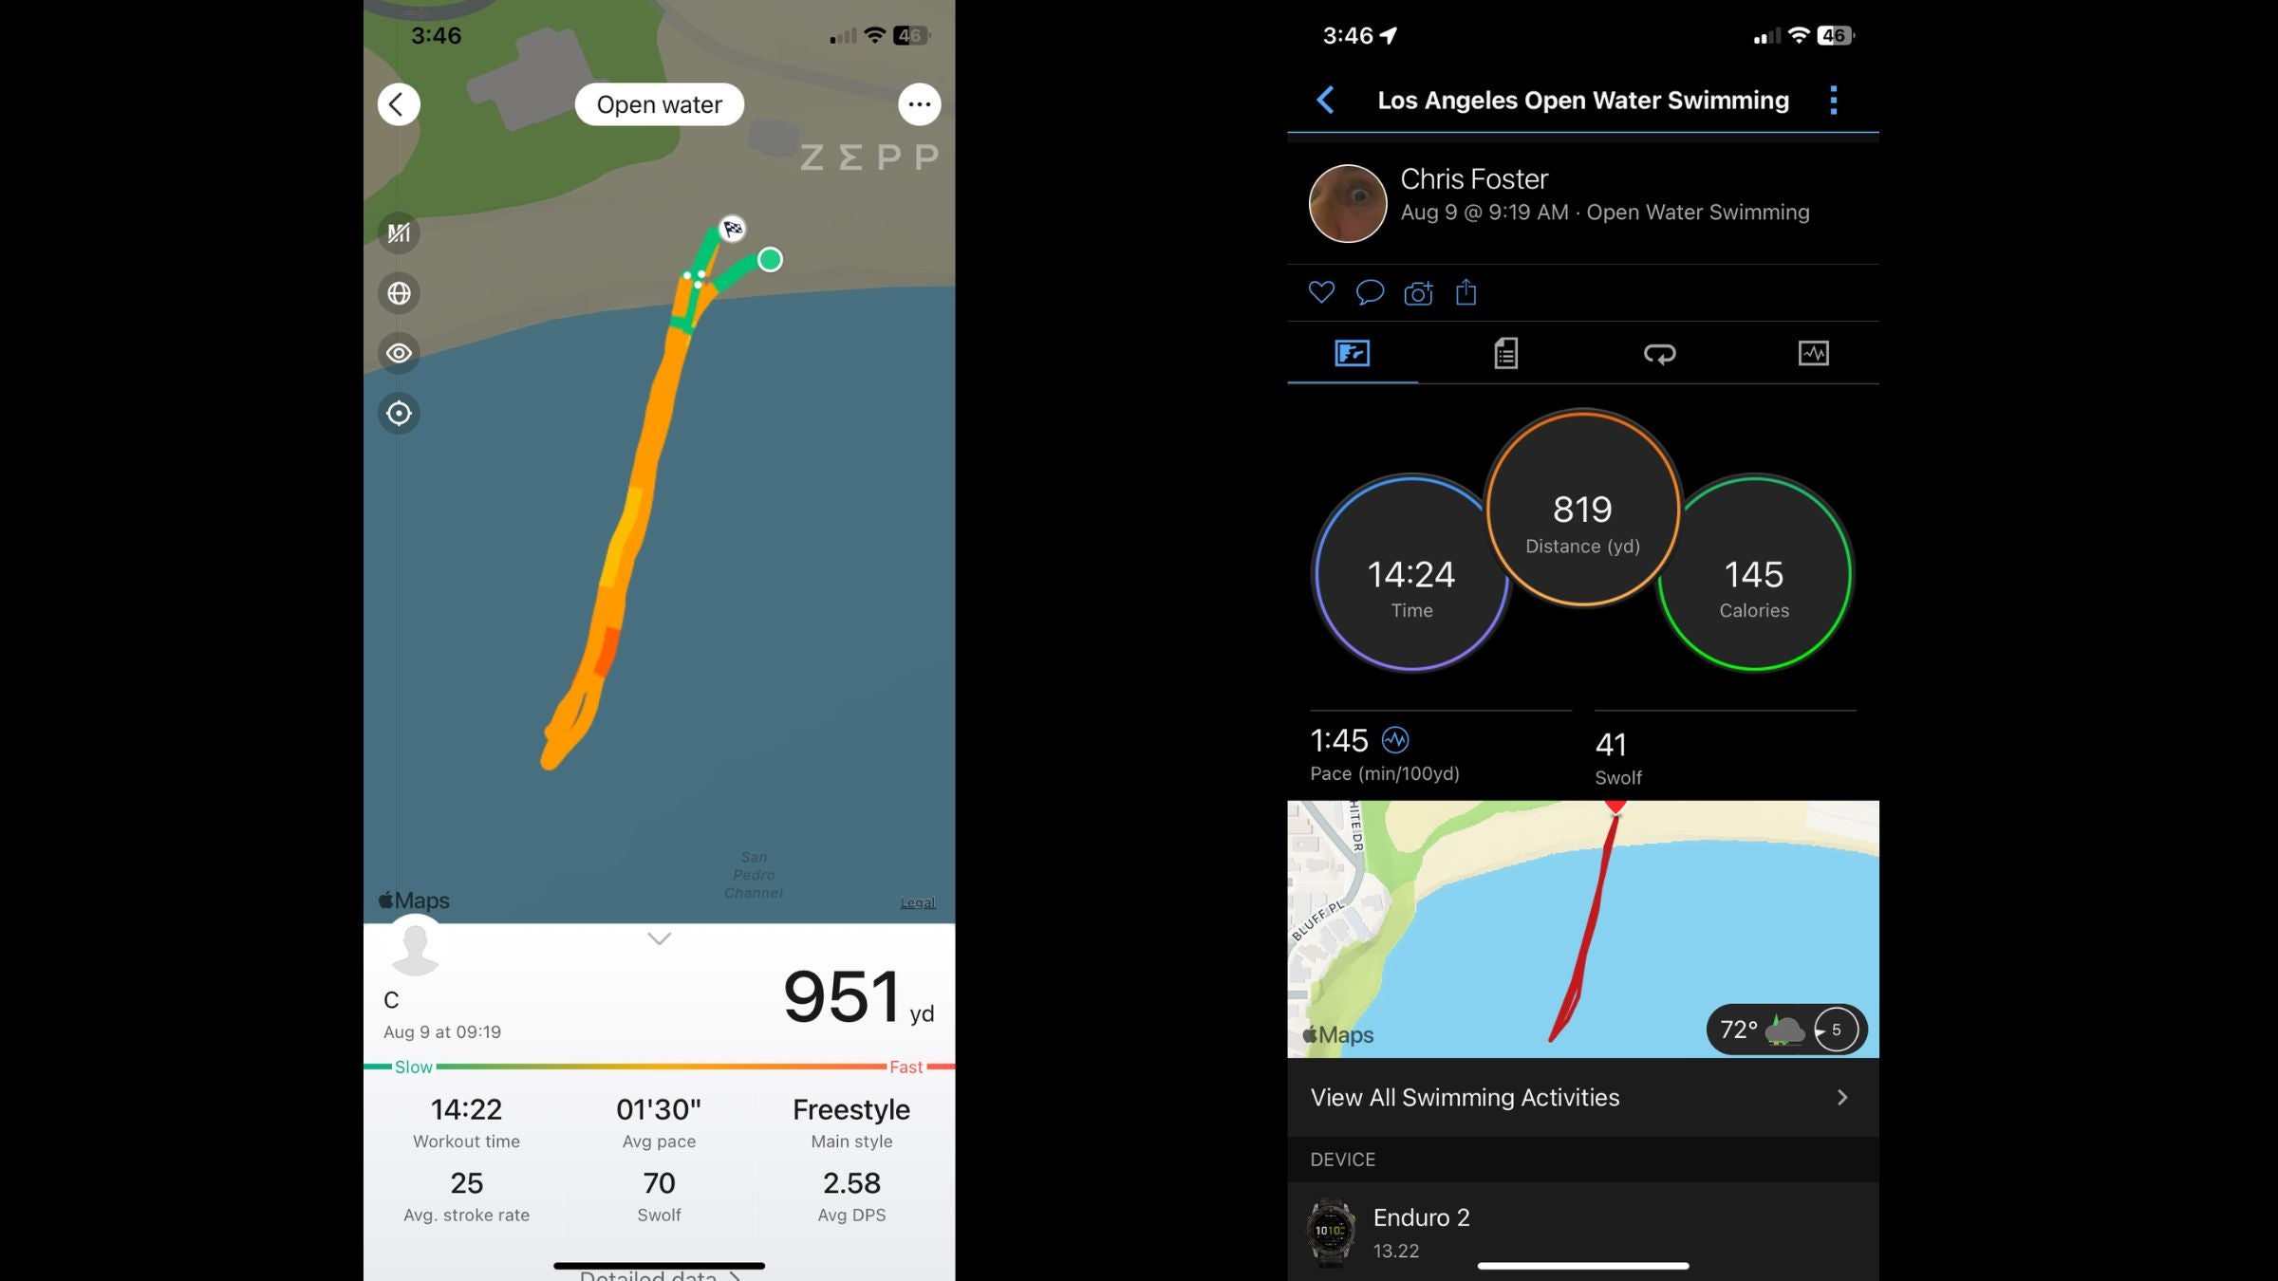Toggle the heart/like icon on Strava activity

pyautogui.click(x=1322, y=292)
